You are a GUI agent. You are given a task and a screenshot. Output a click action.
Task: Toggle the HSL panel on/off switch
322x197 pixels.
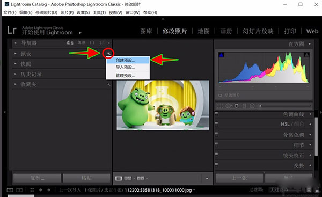(x=216, y=124)
